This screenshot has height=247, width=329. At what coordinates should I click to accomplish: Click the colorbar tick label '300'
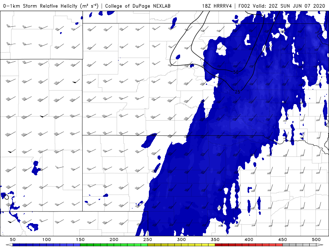coord(181,240)
